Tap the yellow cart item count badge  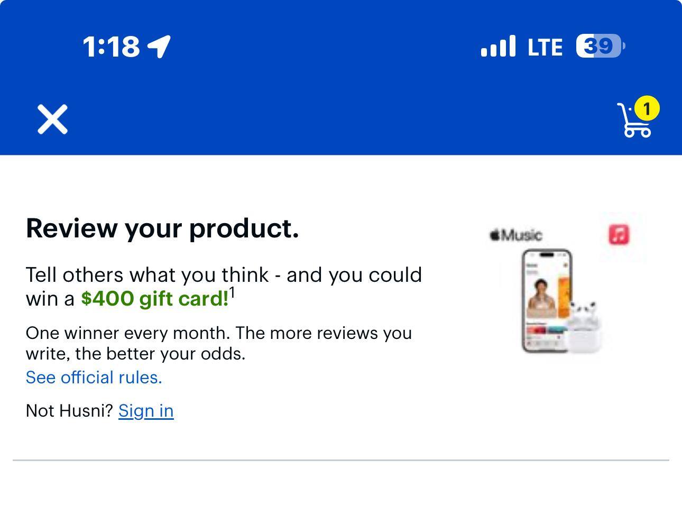tap(646, 109)
